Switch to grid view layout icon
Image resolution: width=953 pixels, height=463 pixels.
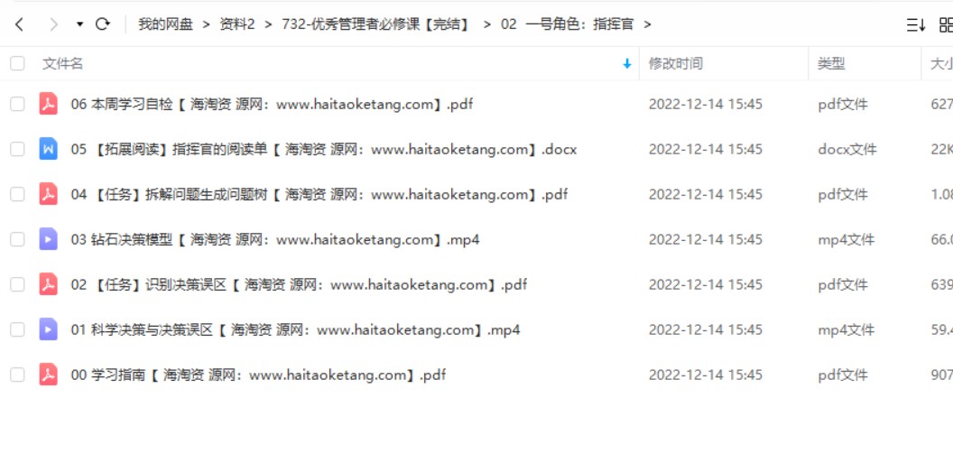tap(946, 25)
